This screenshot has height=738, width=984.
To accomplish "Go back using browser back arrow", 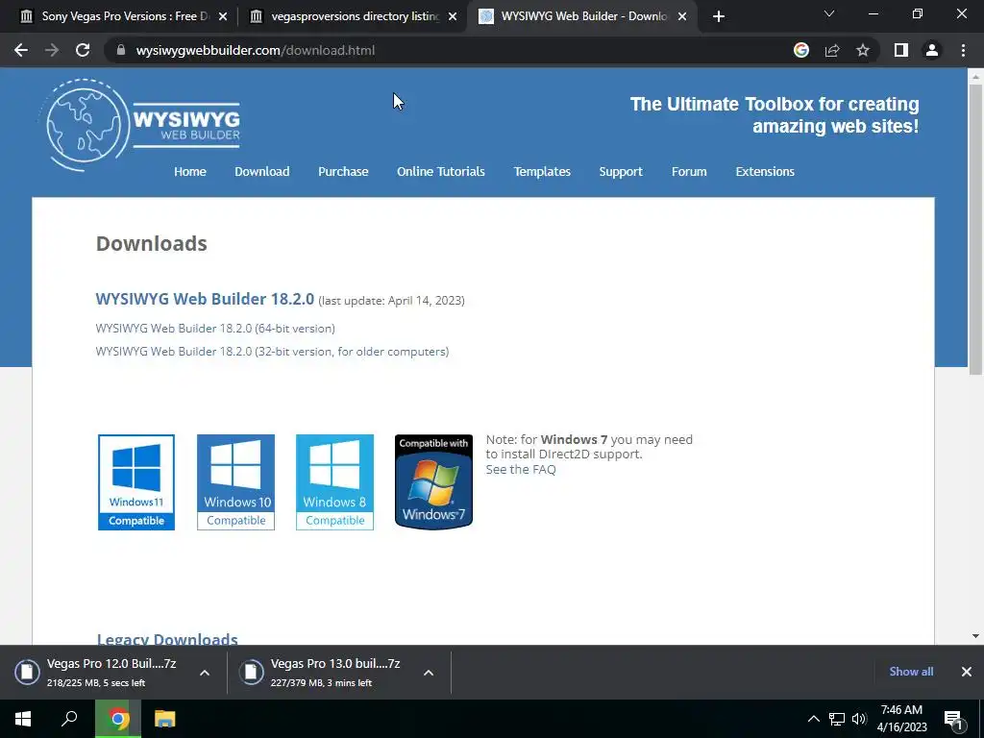I will coord(21,50).
